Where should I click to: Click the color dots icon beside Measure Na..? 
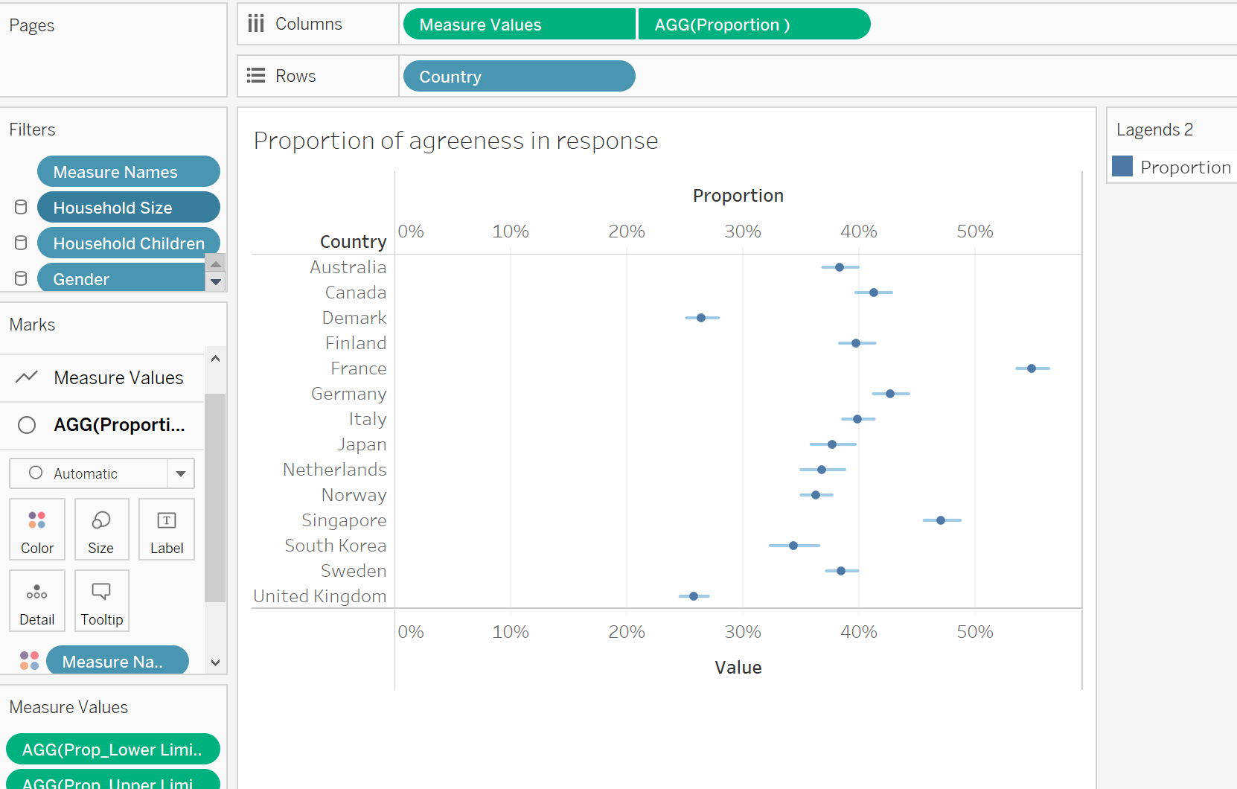tap(30, 661)
